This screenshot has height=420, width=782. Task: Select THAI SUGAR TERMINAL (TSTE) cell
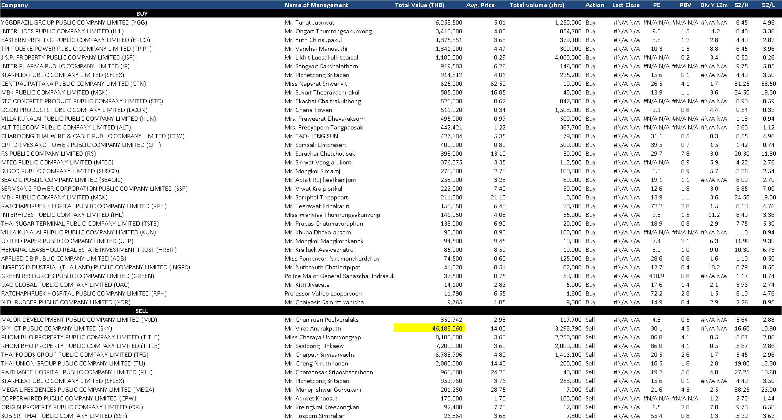click(x=80, y=224)
